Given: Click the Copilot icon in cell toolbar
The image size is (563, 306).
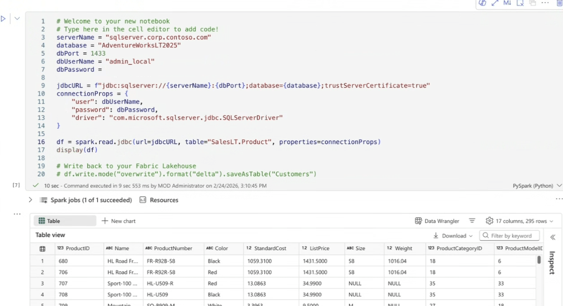Looking at the screenshot, I should (482, 3).
